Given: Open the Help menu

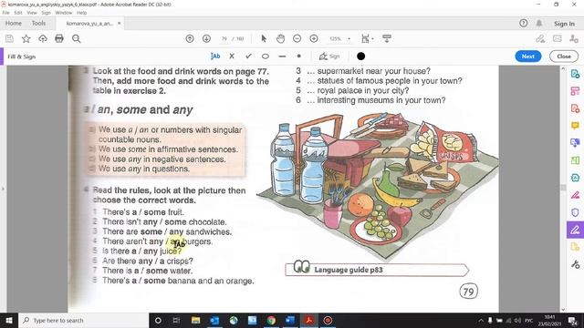Looking at the screenshot, I should coord(81,13).
